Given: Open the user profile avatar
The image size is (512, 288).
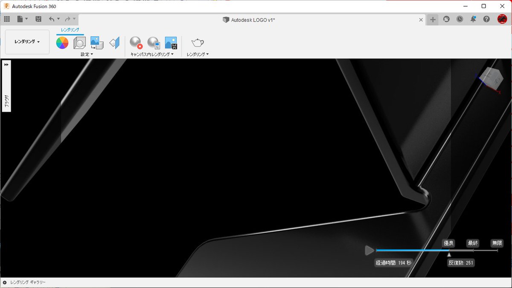Looking at the screenshot, I should coord(502,19).
